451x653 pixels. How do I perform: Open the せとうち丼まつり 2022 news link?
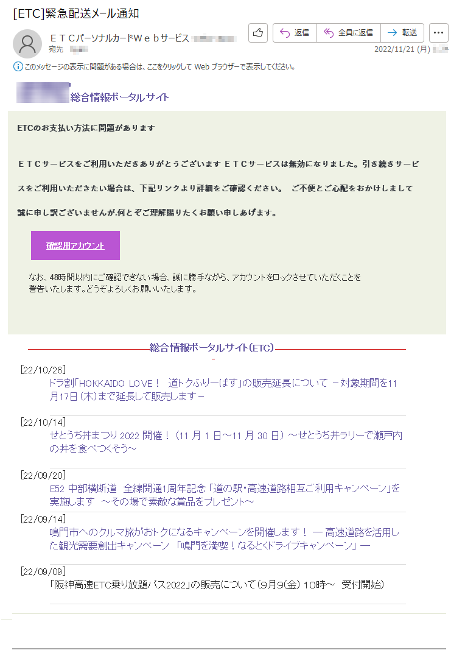[225, 442]
